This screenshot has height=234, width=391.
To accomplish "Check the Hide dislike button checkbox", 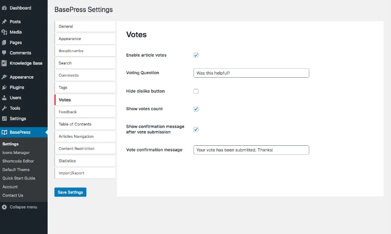I will [x=195, y=91].
